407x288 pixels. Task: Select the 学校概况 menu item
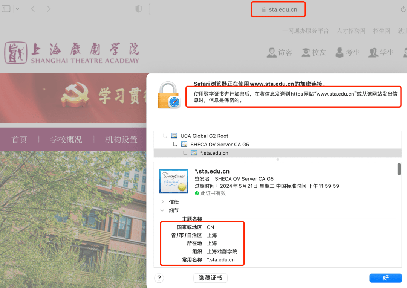point(66,140)
